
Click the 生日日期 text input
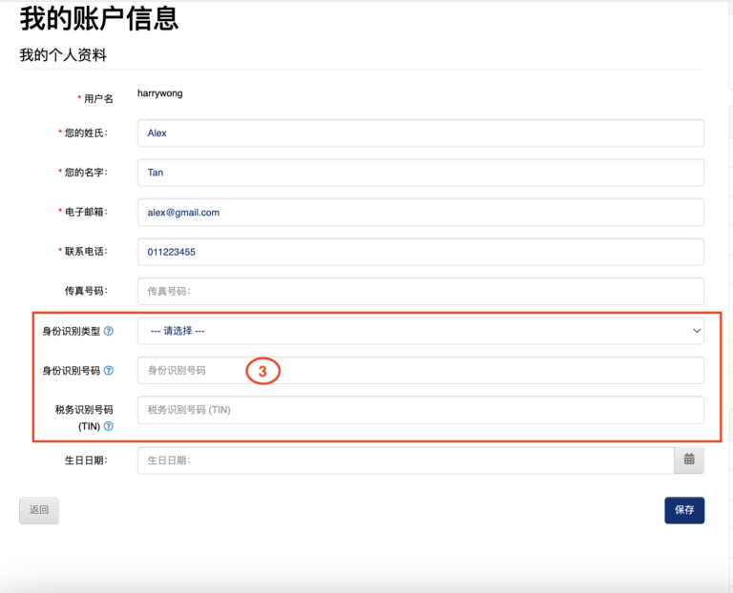(406, 460)
